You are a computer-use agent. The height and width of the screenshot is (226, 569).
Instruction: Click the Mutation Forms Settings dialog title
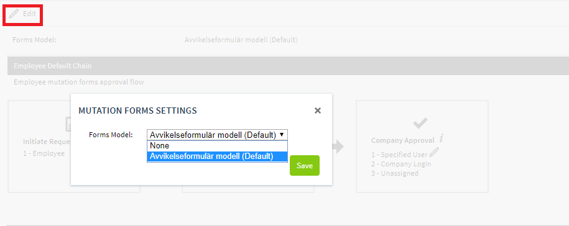137,111
